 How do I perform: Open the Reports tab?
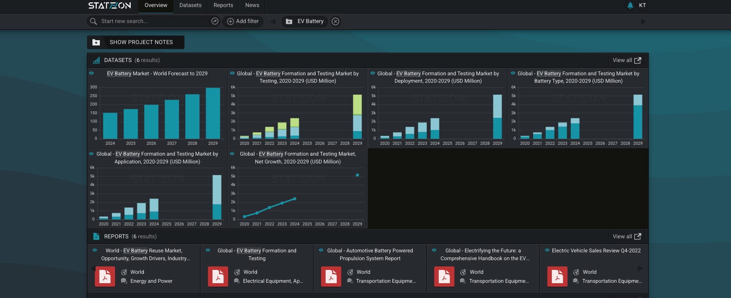[x=223, y=5]
